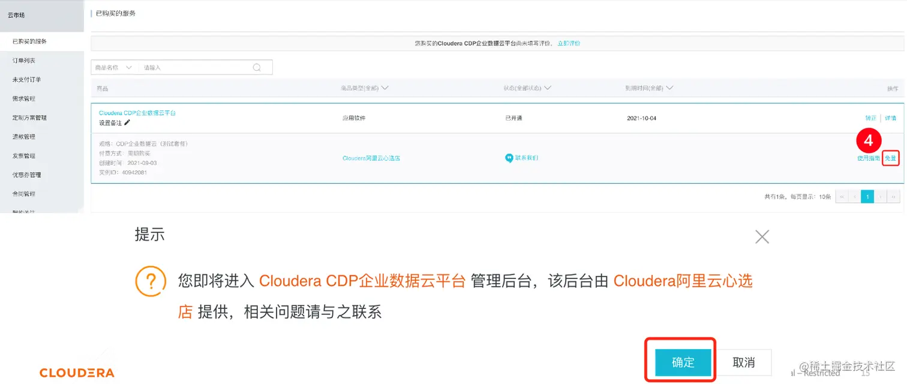This screenshot has height=384, width=907.
Task: Open the Cloudera CDP企业数据云平台 product link
Action: click(137, 113)
